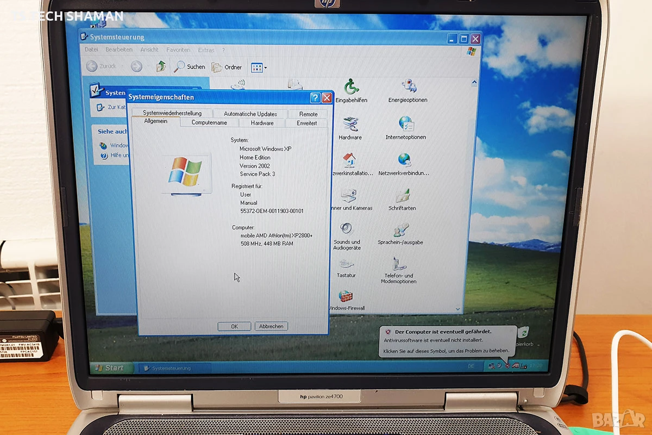Image resolution: width=652 pixels, height=435 pixels.
Task: Open the Energieoptionen icon in Systemsteuerung
Action: (x=407, y=91)
